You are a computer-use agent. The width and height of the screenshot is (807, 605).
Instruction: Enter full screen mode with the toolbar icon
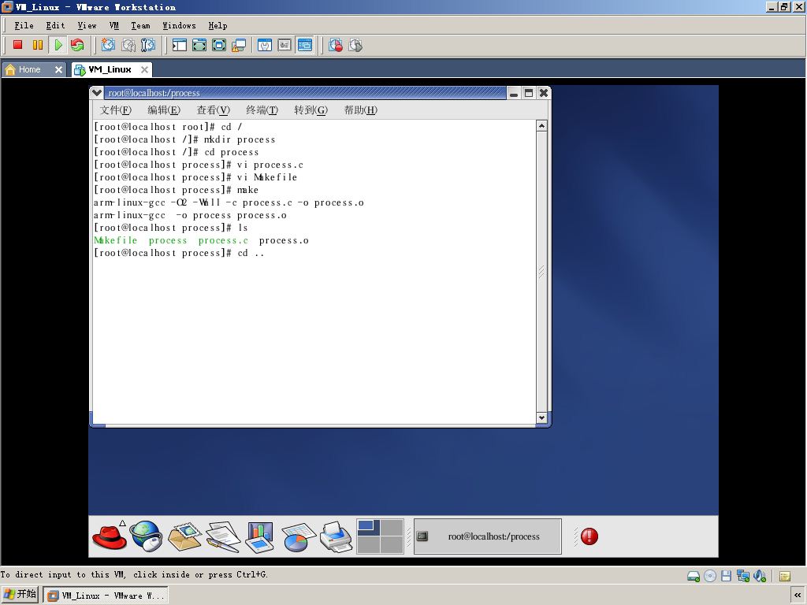219,45
